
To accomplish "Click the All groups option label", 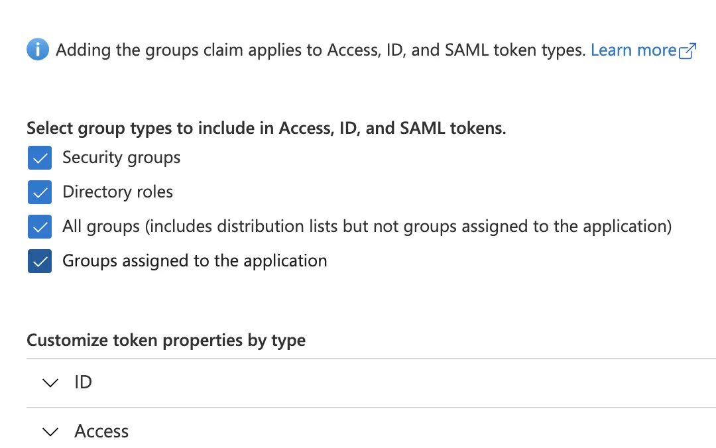I will (x=367, y=227).
